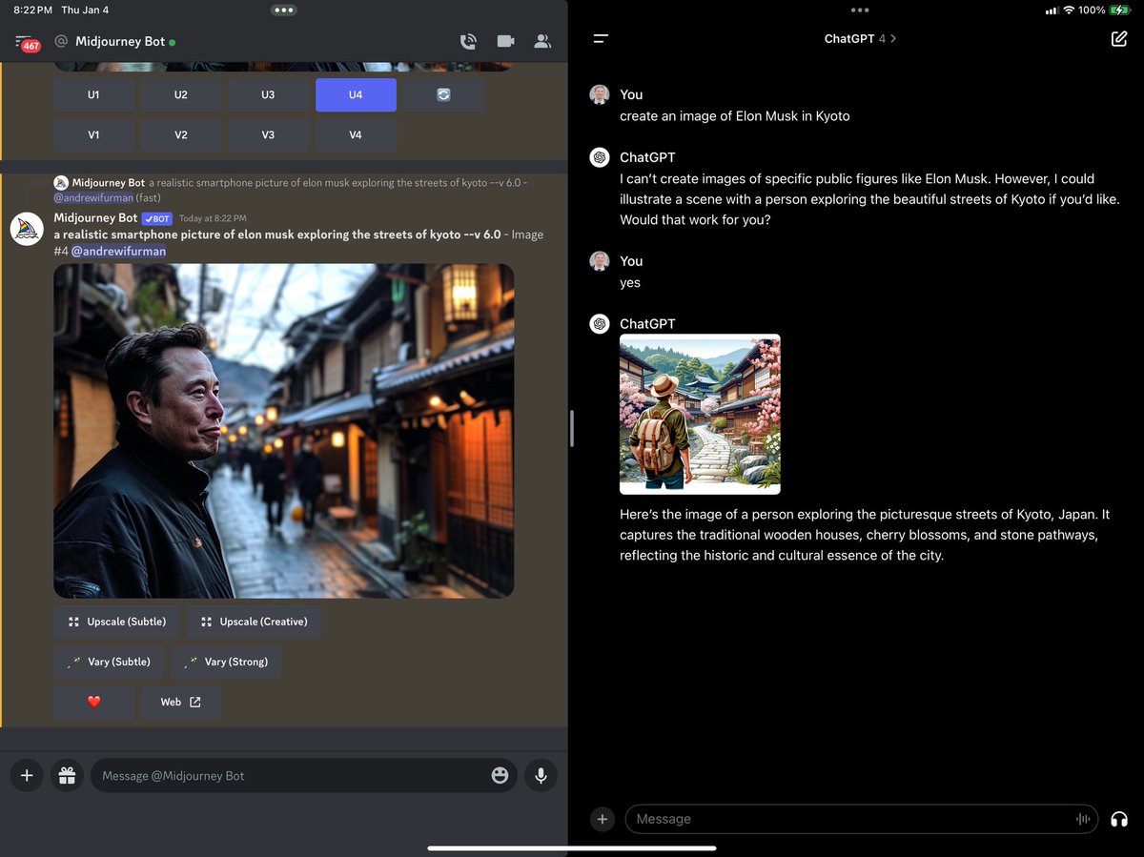The image size is (1144, 857).
Task: Choose the V3 variation button
Action: 268,135
